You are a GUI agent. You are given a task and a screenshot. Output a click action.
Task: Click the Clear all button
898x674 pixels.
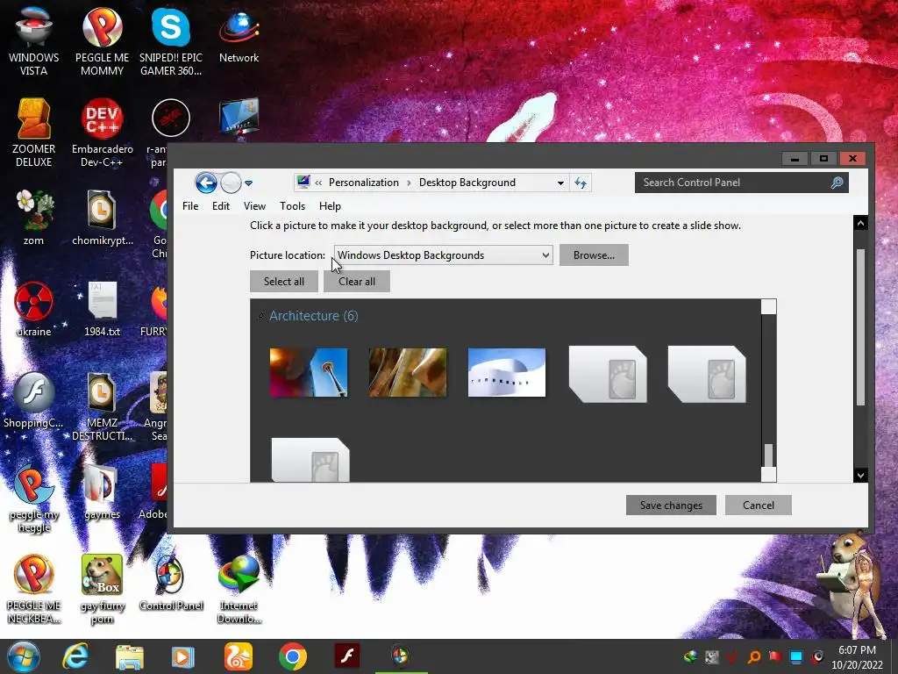(357, 282)
